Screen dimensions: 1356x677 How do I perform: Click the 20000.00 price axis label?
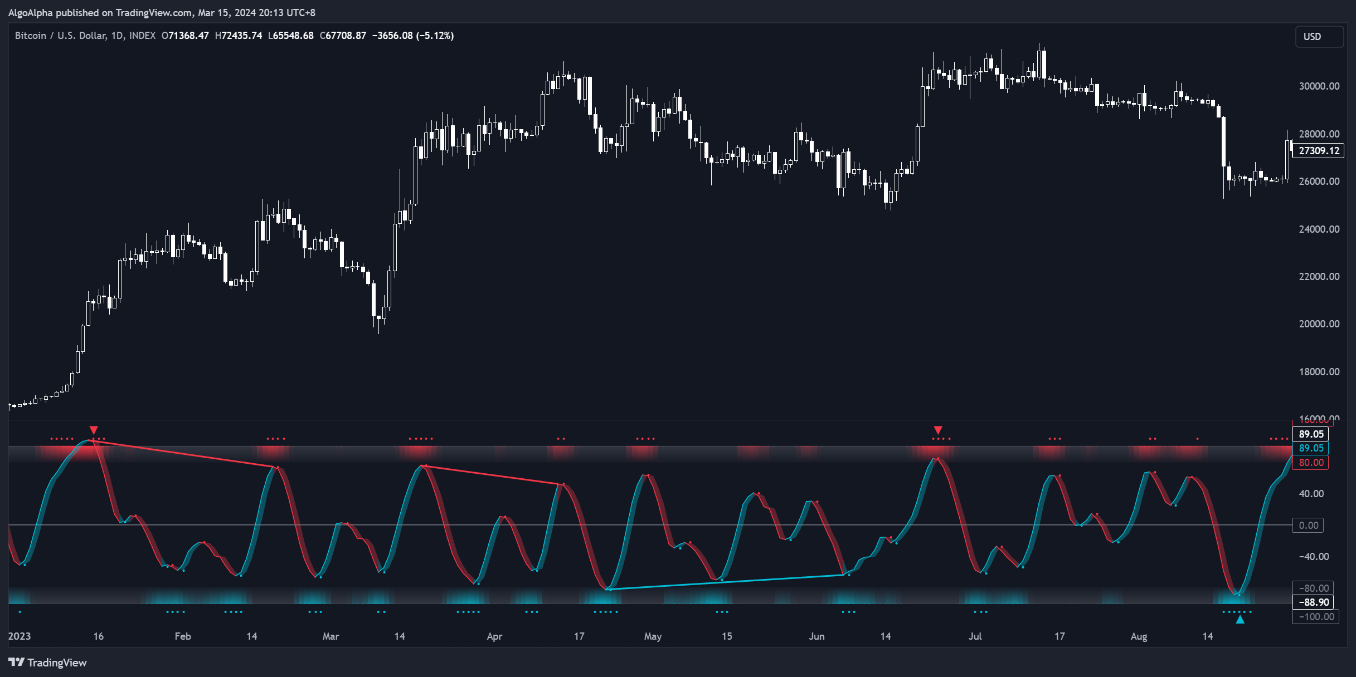coord(1319,323)
